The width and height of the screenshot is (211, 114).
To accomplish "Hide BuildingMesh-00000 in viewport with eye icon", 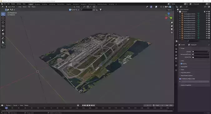I will pyautogui.click(x=207, y=14).
